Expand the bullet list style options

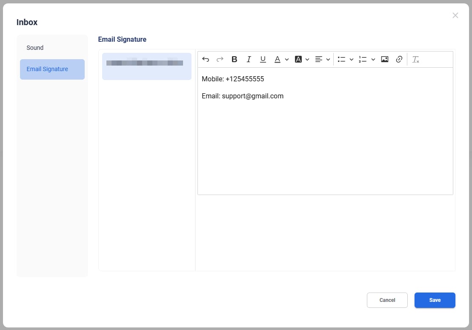[352, 60]
